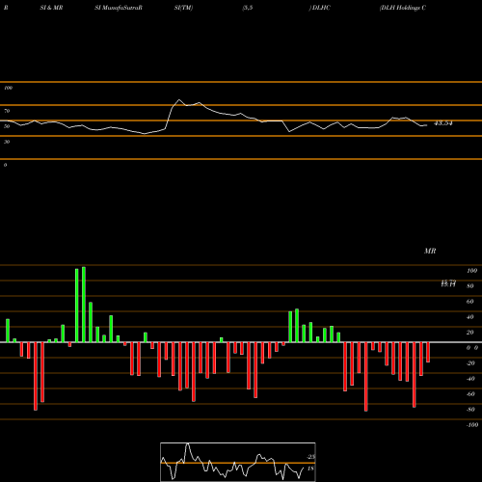Image resolution: width=482 pixels, height=482 pixels.
Task: Select the last red bar in MR histogram
Action: pos(428,352)
